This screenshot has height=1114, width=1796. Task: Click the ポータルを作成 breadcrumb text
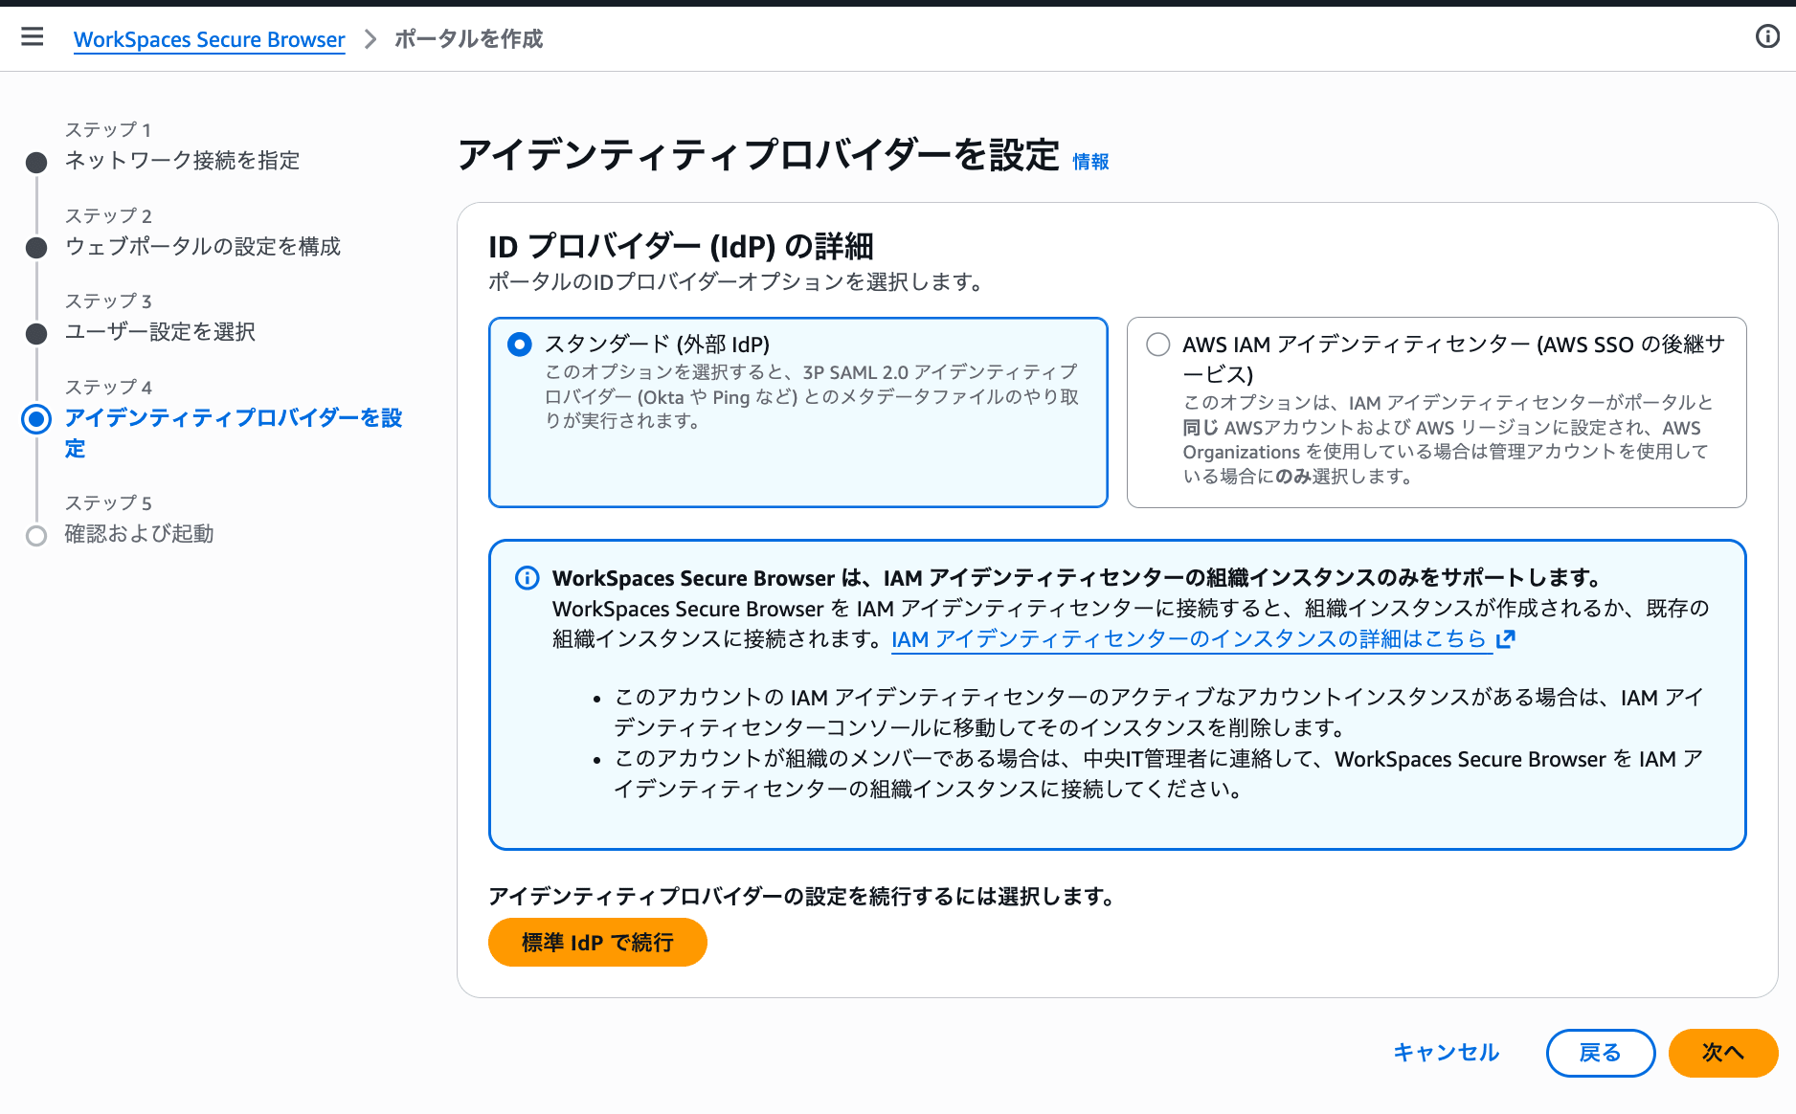pyautogui.click(x=469, y=39)
